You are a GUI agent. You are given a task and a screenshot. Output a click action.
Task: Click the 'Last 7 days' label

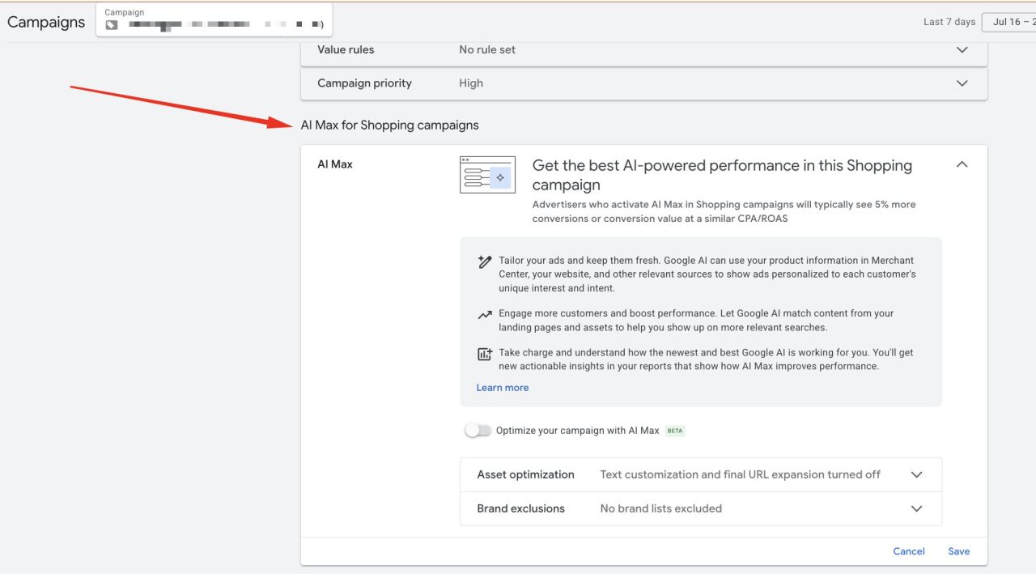click(949, 22)
